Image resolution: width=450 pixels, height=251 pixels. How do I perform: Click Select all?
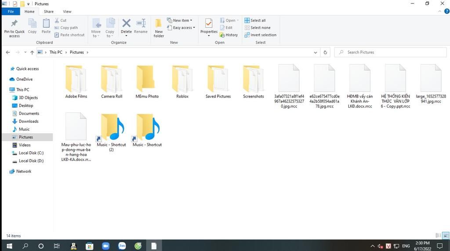tap(255, 20)
